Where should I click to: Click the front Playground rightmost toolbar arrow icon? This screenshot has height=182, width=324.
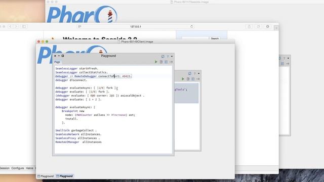pos(171,62)
